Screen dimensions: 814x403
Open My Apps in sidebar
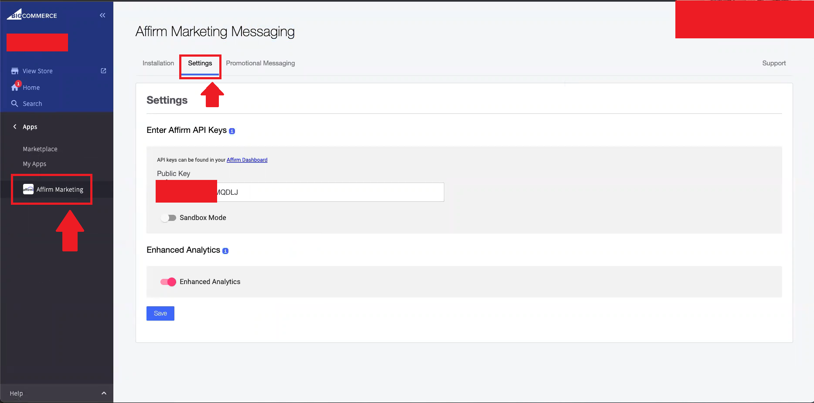[34, 164]
